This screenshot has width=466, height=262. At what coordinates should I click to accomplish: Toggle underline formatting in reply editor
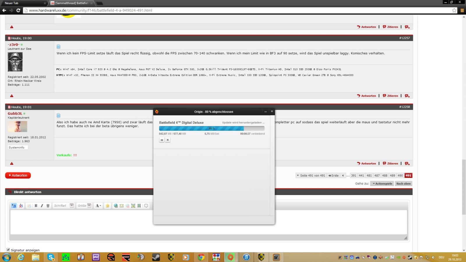(x=48, y=206)
